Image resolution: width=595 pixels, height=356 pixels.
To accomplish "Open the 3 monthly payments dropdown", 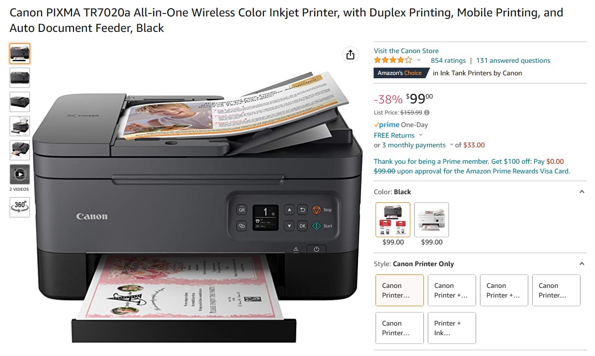I will [x=451, y=145].
